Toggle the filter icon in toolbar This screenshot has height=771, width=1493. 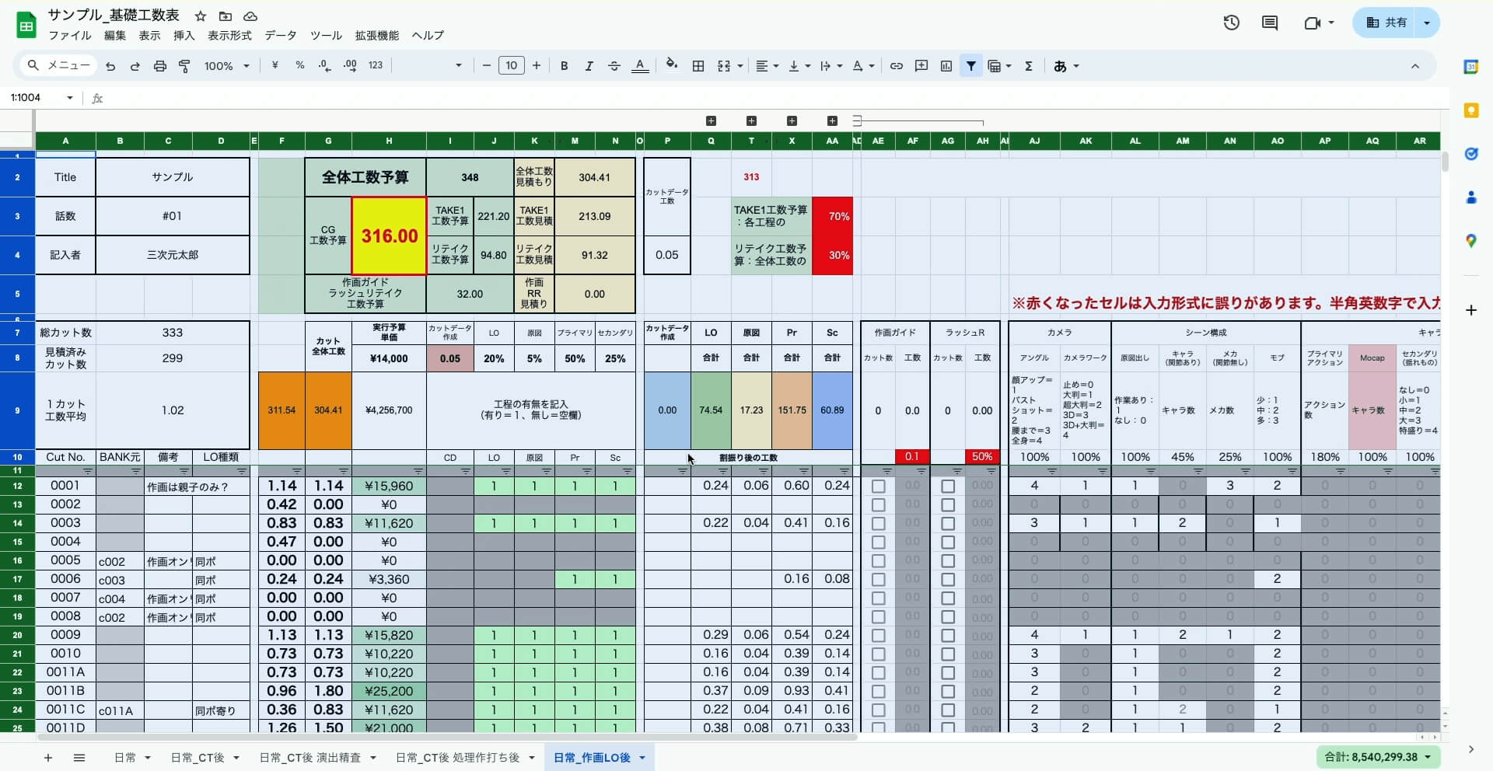point(971,66)
